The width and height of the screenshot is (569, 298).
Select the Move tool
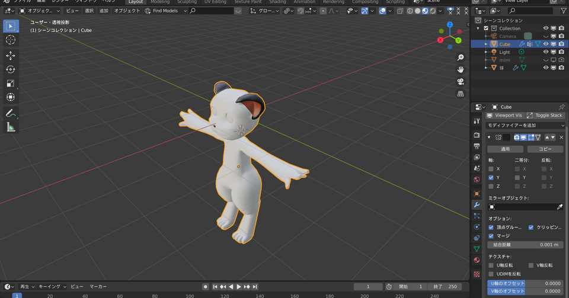[x=11, y=56]
